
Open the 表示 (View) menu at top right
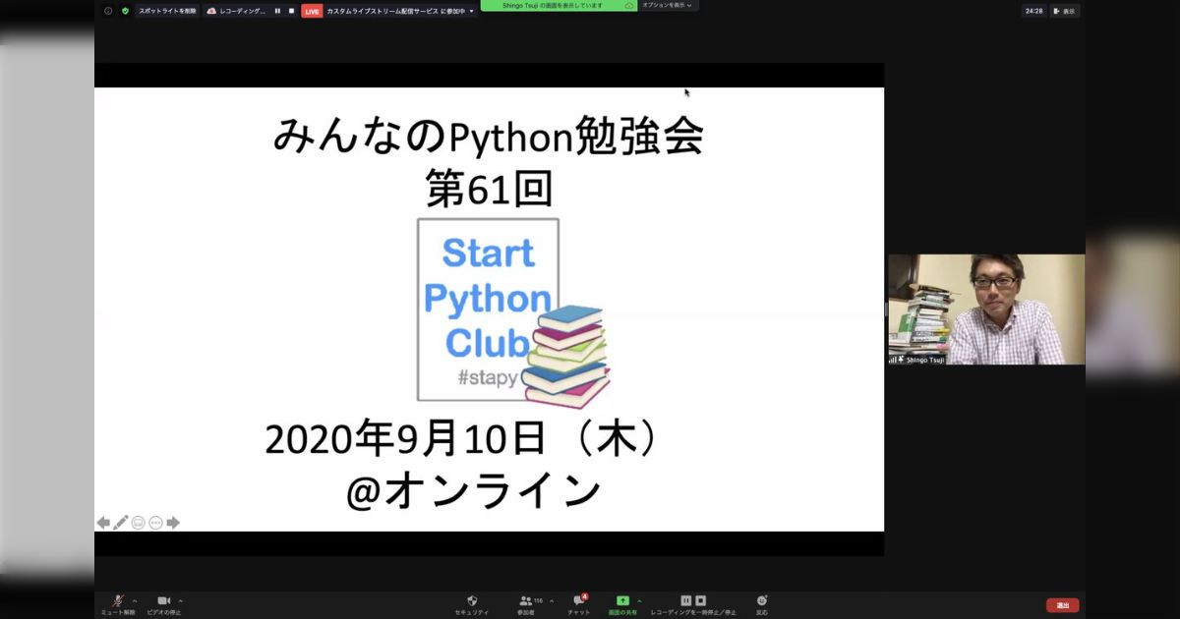(1068, 10)
